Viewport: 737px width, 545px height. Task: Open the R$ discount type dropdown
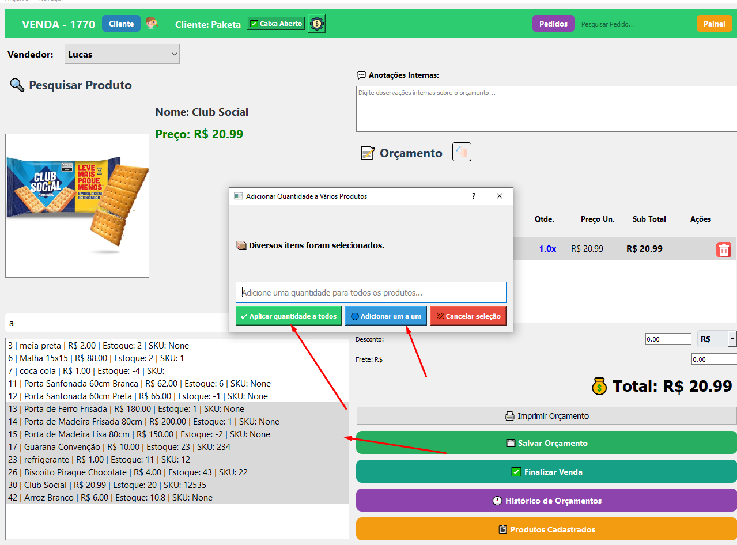point(716,339)
